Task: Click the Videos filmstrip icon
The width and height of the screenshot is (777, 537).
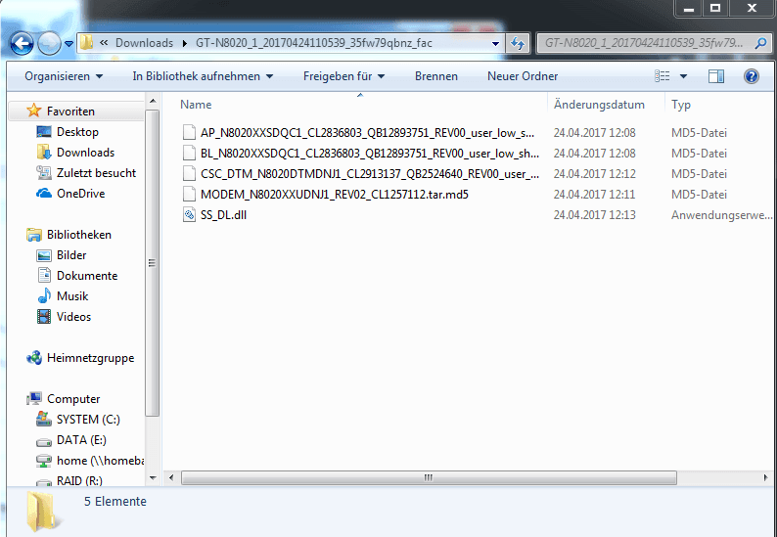Action: pyautogui.click(x=44, y=317)
